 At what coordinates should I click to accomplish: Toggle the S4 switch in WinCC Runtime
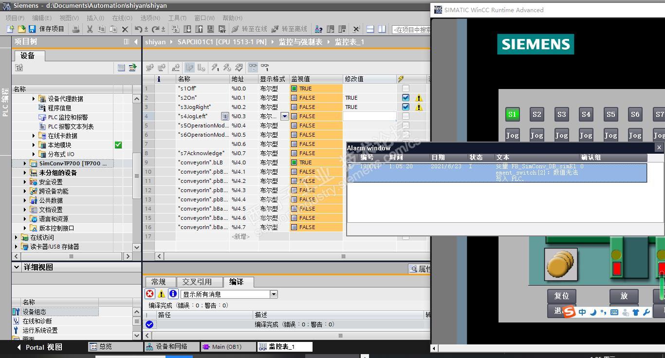click(586, 114)
